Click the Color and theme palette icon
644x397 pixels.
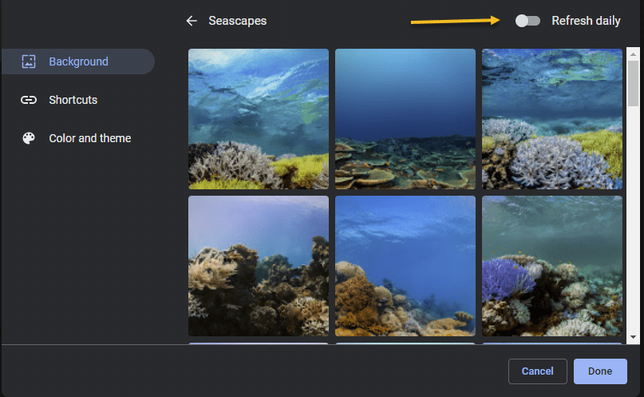pos(29,138)
